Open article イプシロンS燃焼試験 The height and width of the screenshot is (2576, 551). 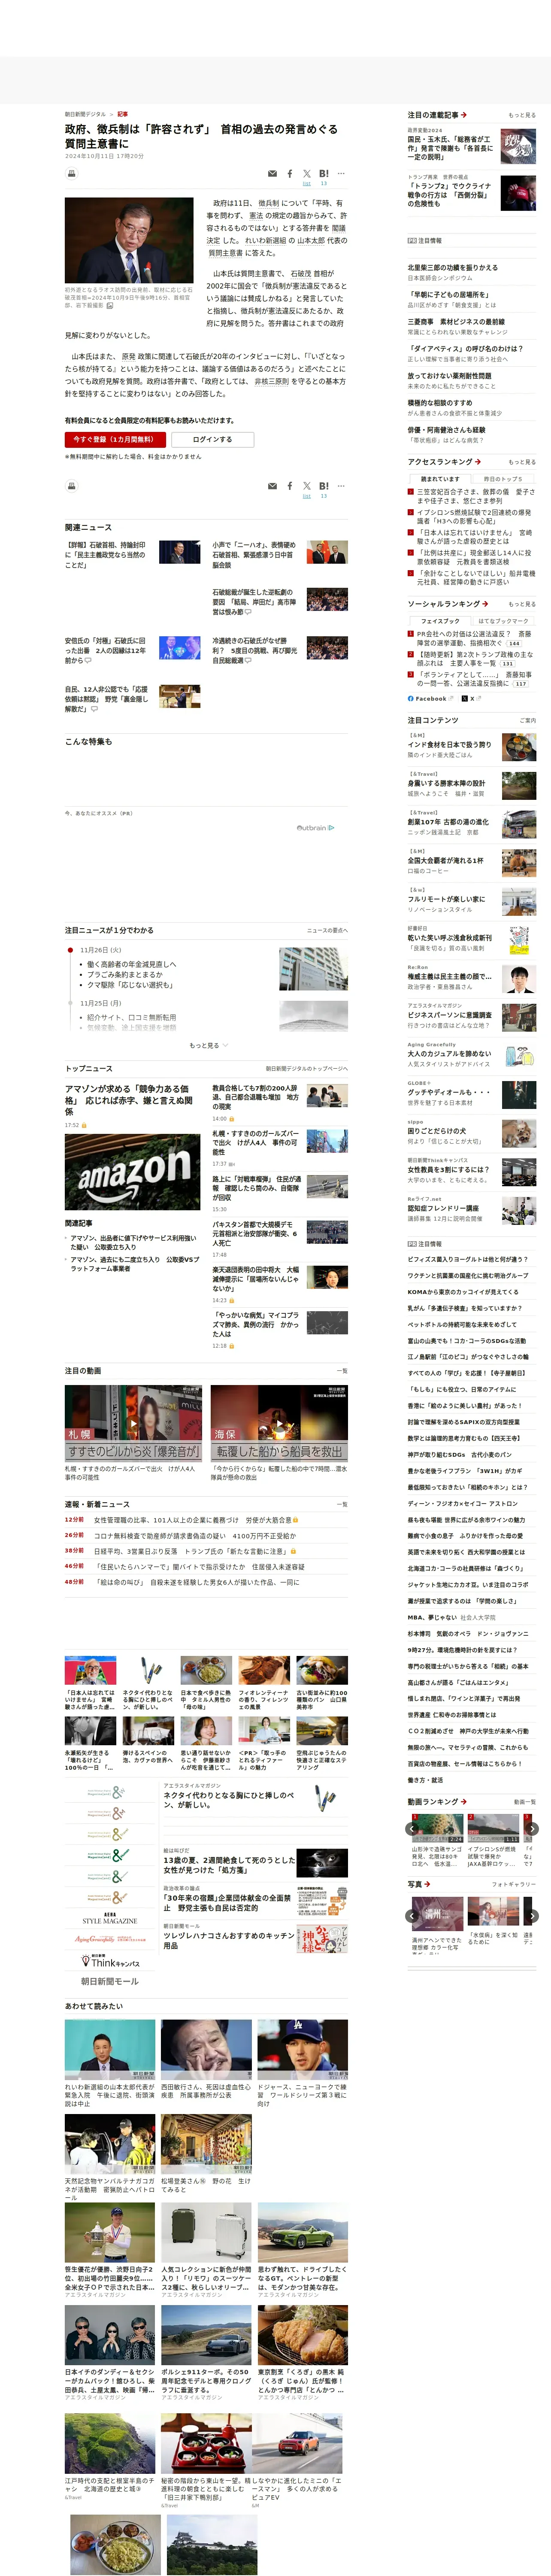click(x=474, y=516)
